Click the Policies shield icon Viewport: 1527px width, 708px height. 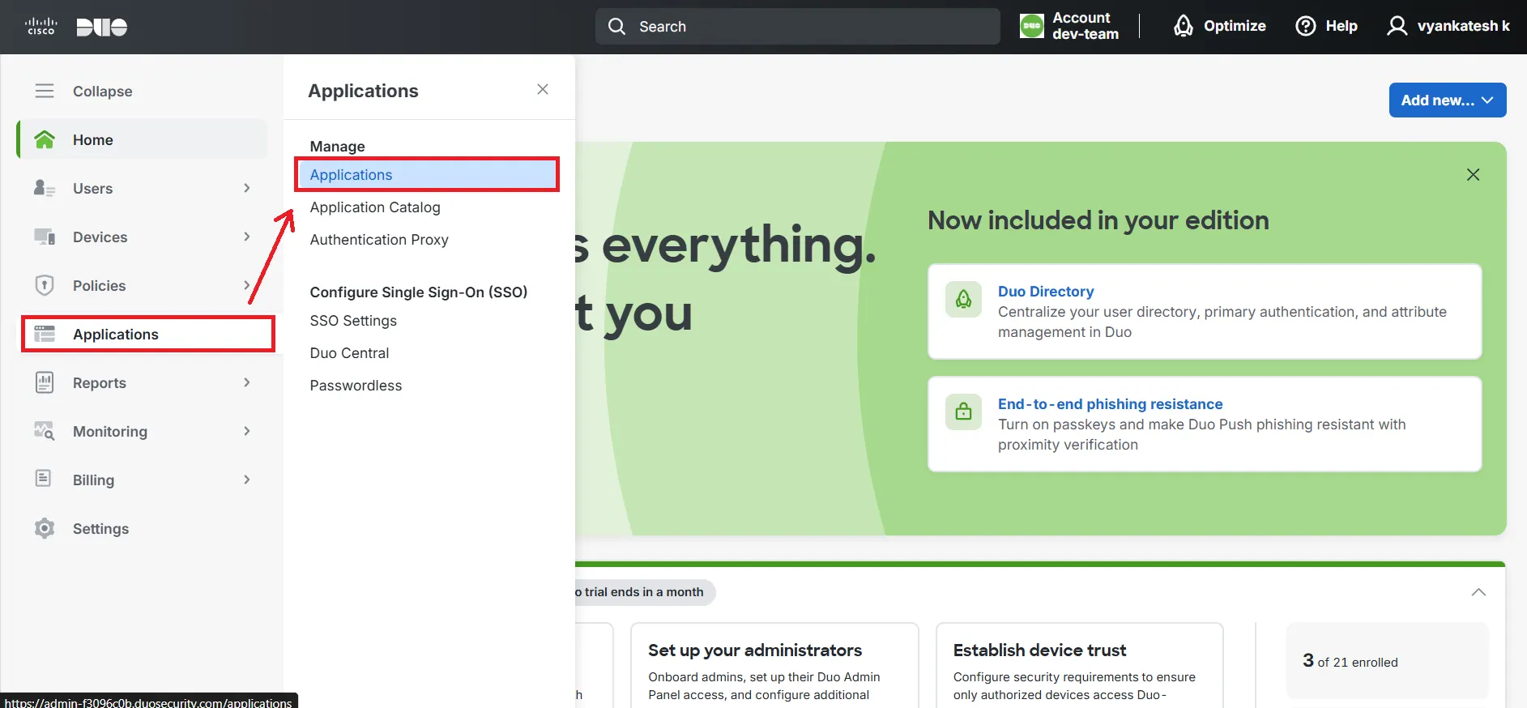click(45, 285)
